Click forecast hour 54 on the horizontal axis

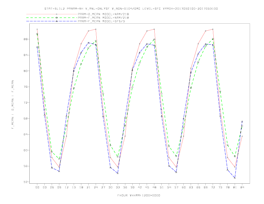[x=169, y=187]
